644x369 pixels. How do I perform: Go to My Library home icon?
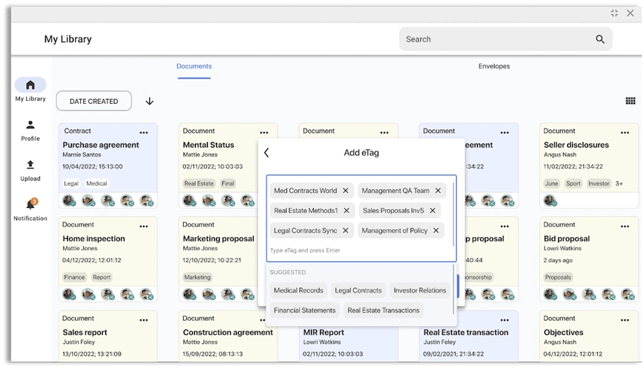pyautogui.click(x=30, y=85)
